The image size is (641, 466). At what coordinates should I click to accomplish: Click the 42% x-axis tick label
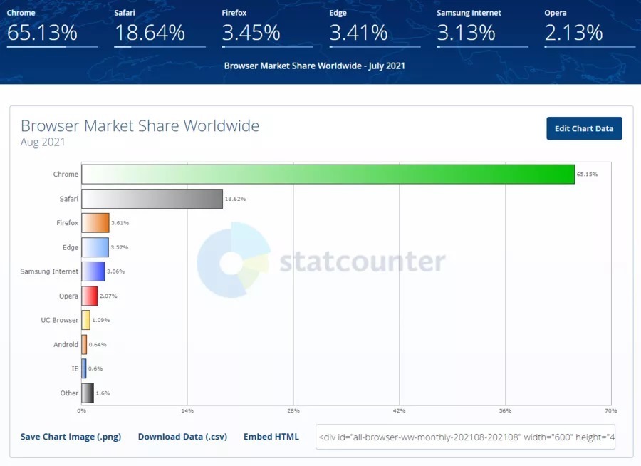pyautogui.click(x=399, y=410)
